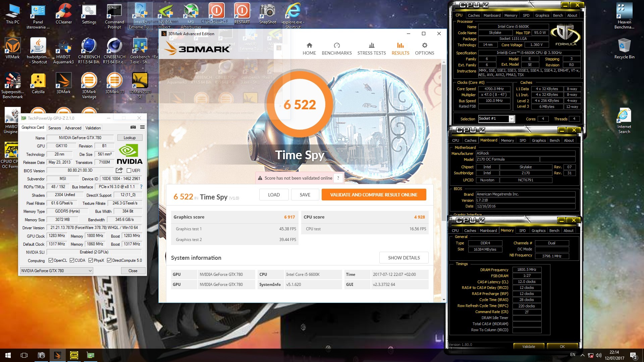Image resolution: width=644 pixels, height=362 pixels.
Task: Open the Mainboard tab in middle CPU-Z window
Action: pos(489,140)
